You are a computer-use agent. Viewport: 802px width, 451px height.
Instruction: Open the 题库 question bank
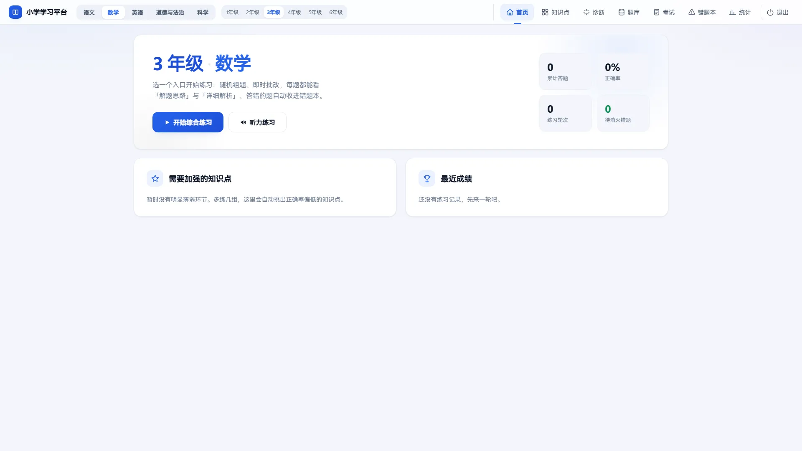[629, 12]
